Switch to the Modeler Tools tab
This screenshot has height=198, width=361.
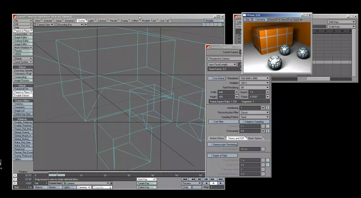149,21
